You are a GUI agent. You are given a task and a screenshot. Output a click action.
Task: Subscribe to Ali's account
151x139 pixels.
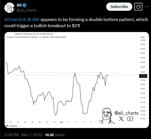119,7
